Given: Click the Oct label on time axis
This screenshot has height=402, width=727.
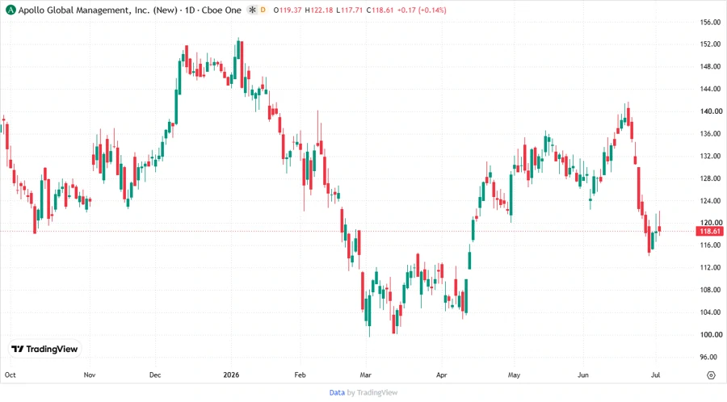Looking at the screenshot, I should (11, 375).
